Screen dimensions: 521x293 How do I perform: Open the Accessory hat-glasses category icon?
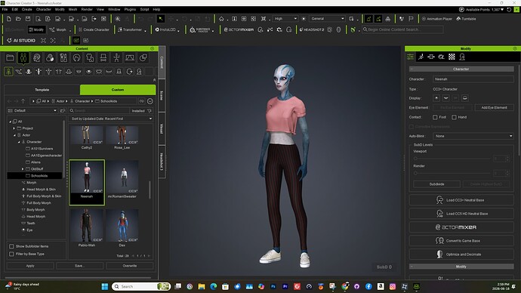(103, 58)
